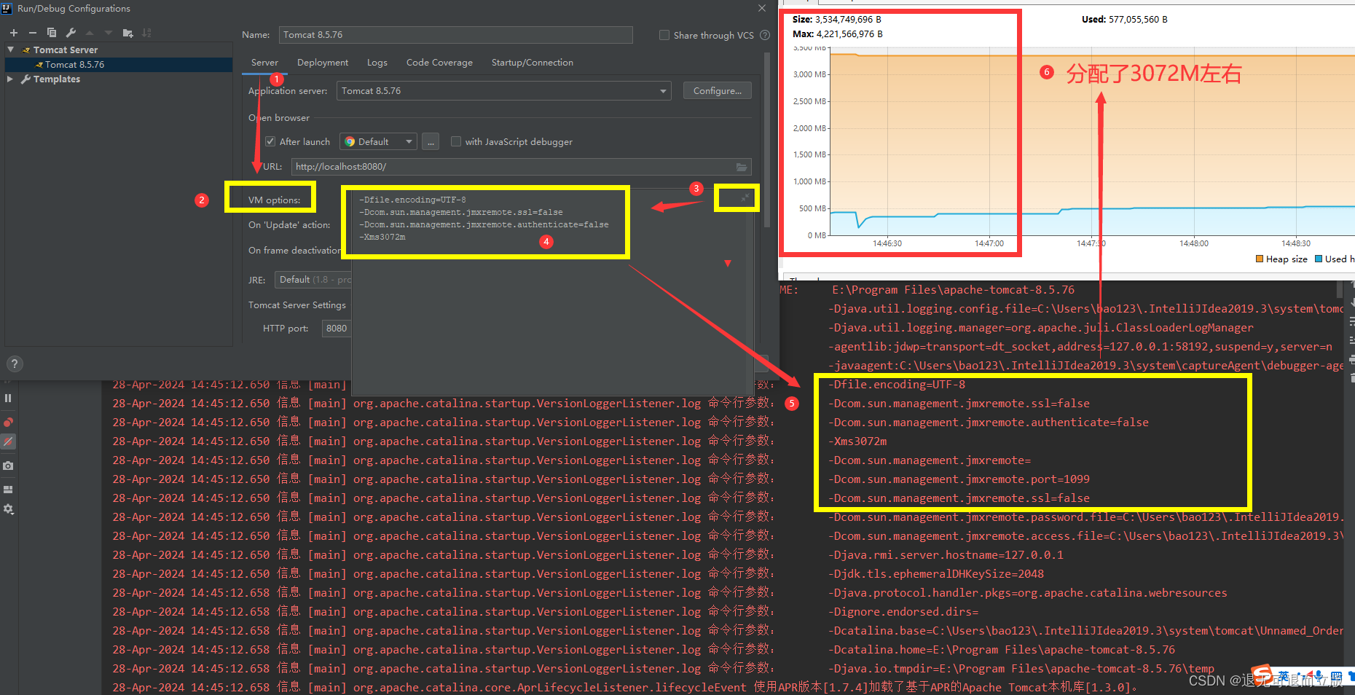Select the Templates label in tree
1355x695 pixels.
click(57, 79)
